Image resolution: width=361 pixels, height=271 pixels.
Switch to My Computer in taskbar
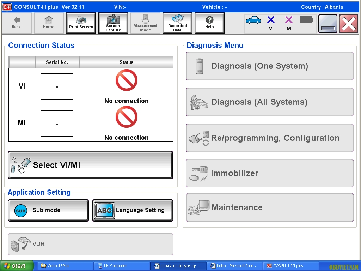(x=122, y=266)
